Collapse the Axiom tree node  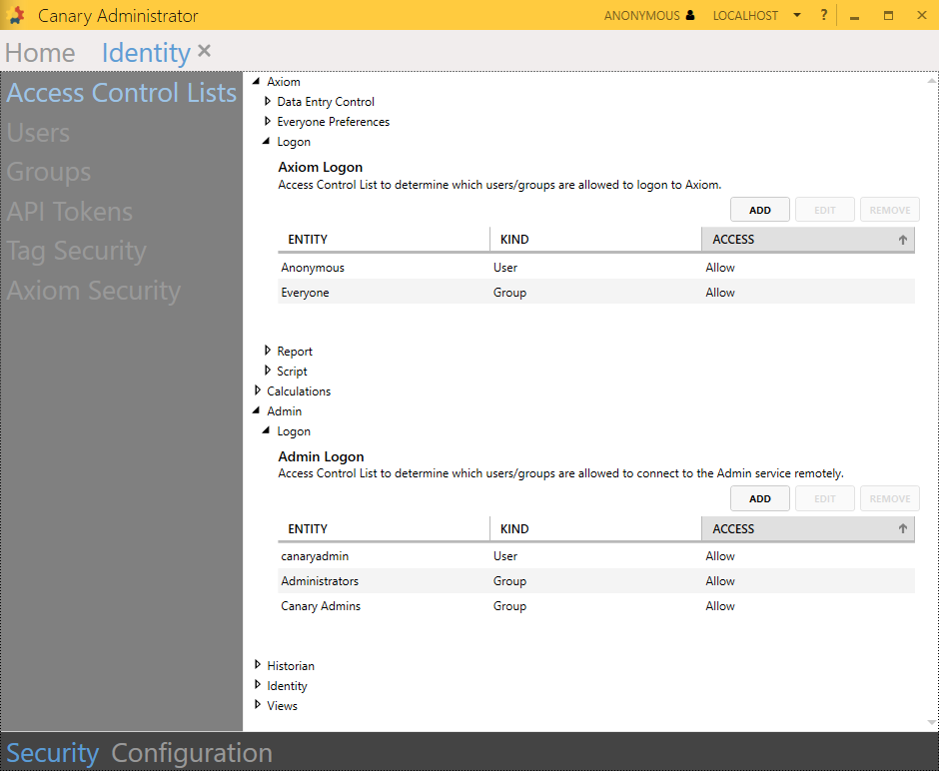coord(257,82)
